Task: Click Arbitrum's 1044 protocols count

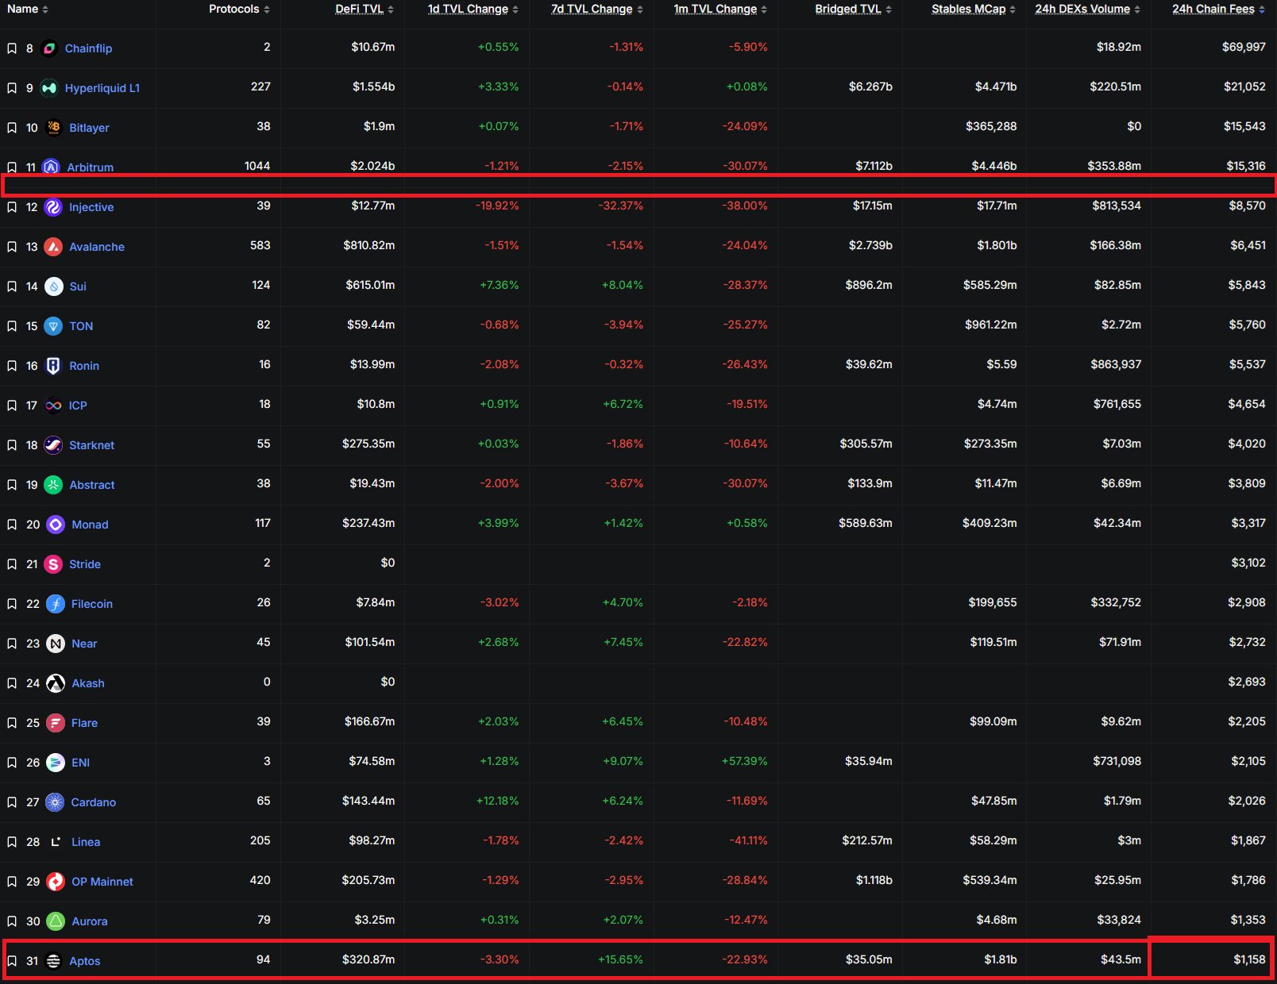Action: (x=257, y=166)
